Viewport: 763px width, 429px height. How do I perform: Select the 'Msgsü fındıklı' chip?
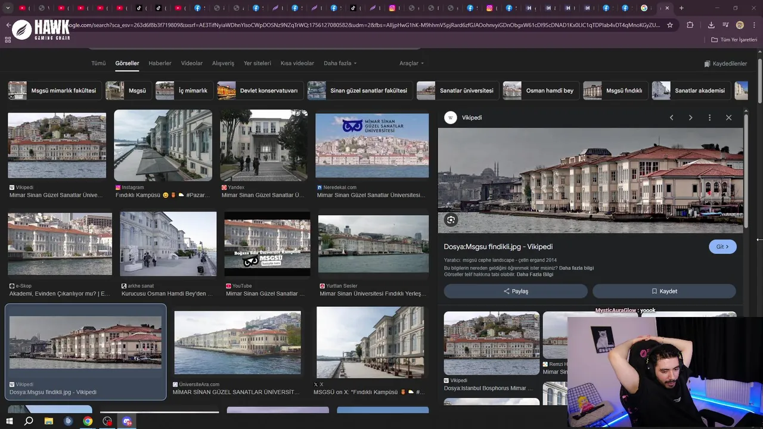(615, 91)
